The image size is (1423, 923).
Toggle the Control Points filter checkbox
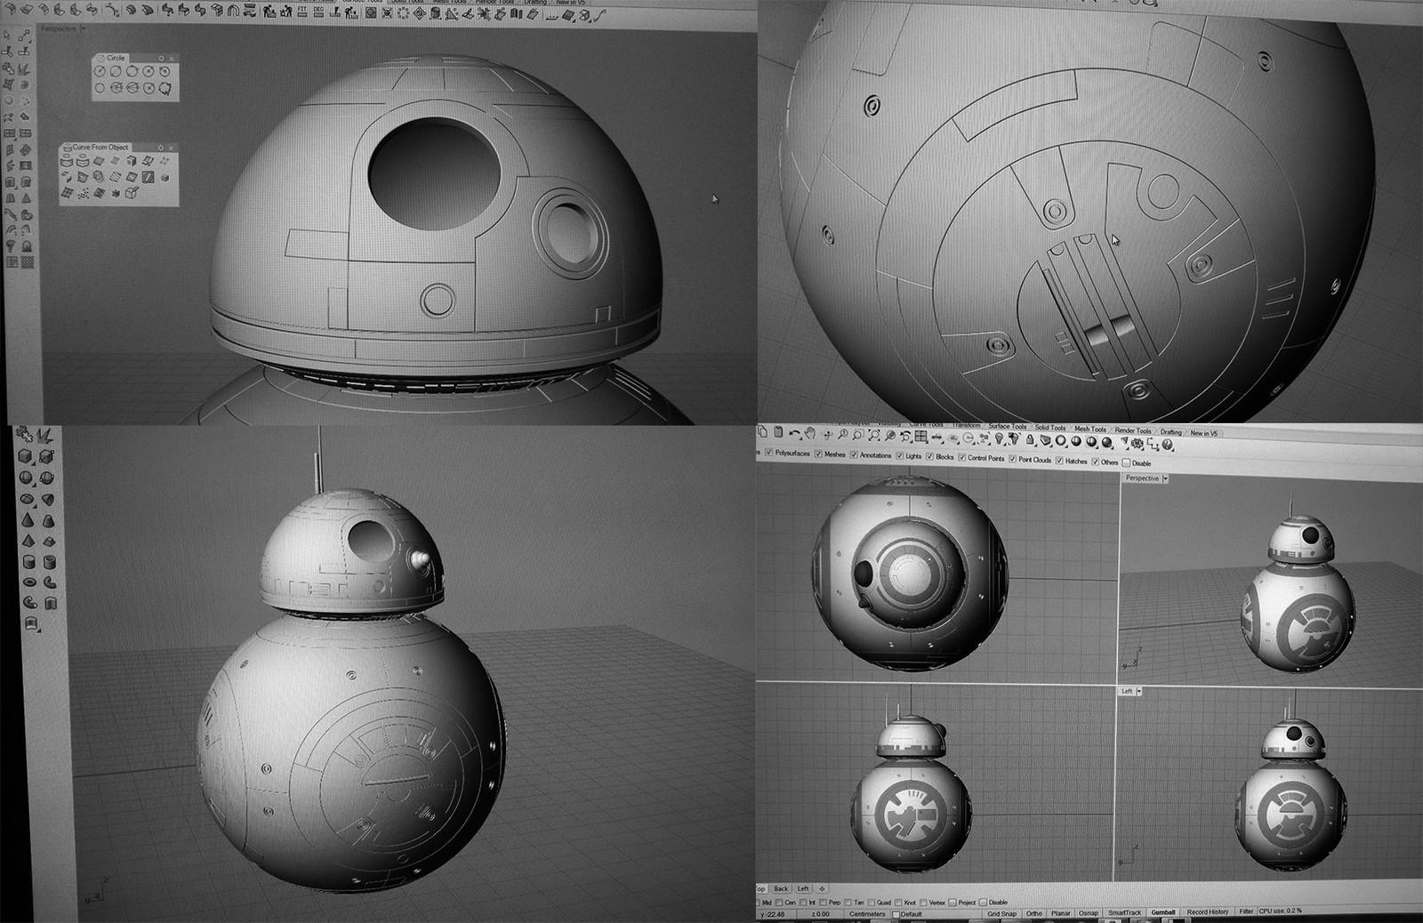[x=961, y=457]
